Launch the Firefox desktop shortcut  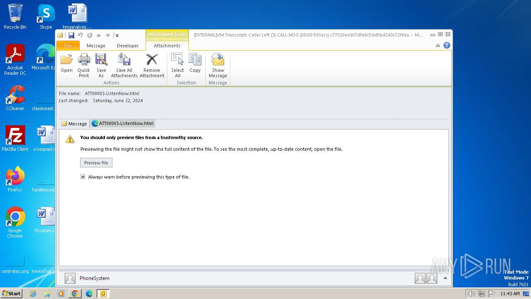pyautogui.click(x=15, y=179)
